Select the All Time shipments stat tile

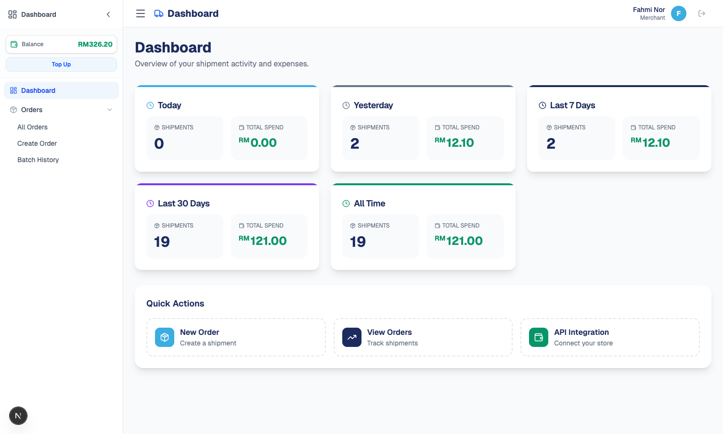click(381, 236)
